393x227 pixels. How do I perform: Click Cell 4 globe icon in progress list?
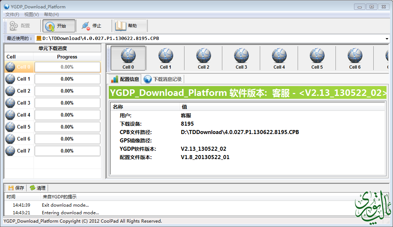(10, 115)
